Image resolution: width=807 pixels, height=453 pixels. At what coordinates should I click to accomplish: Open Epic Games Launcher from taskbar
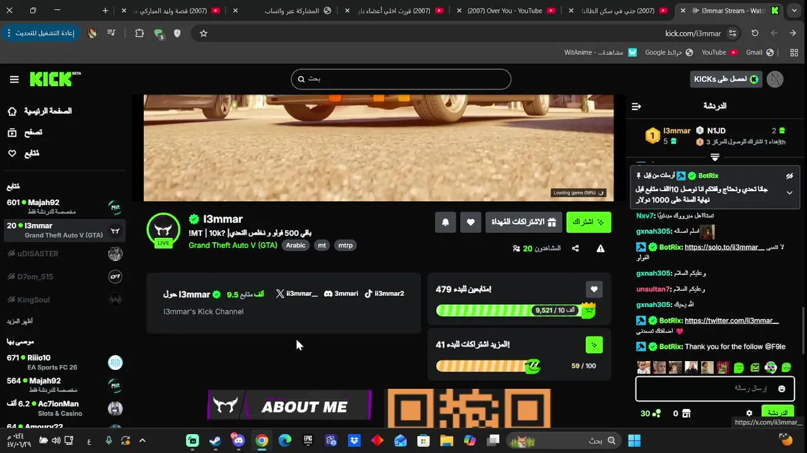(x=308, y=441)
